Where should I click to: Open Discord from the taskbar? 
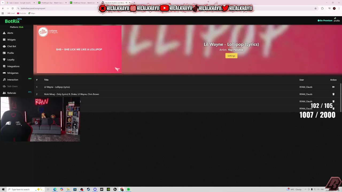point(95,189)
